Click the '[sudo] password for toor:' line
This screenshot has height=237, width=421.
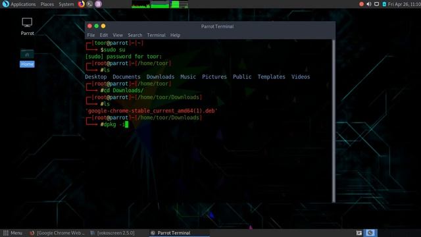pos(124,57)
